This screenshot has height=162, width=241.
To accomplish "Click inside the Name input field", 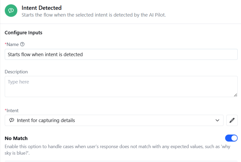I will 105,54.
